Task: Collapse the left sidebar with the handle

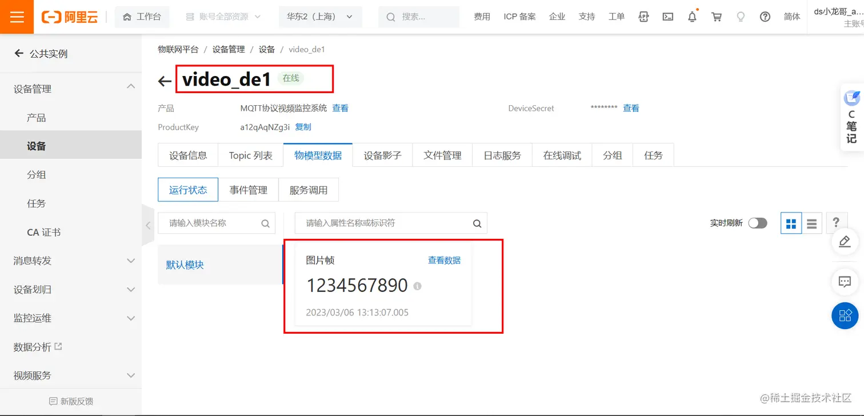Action: [148, 225]
